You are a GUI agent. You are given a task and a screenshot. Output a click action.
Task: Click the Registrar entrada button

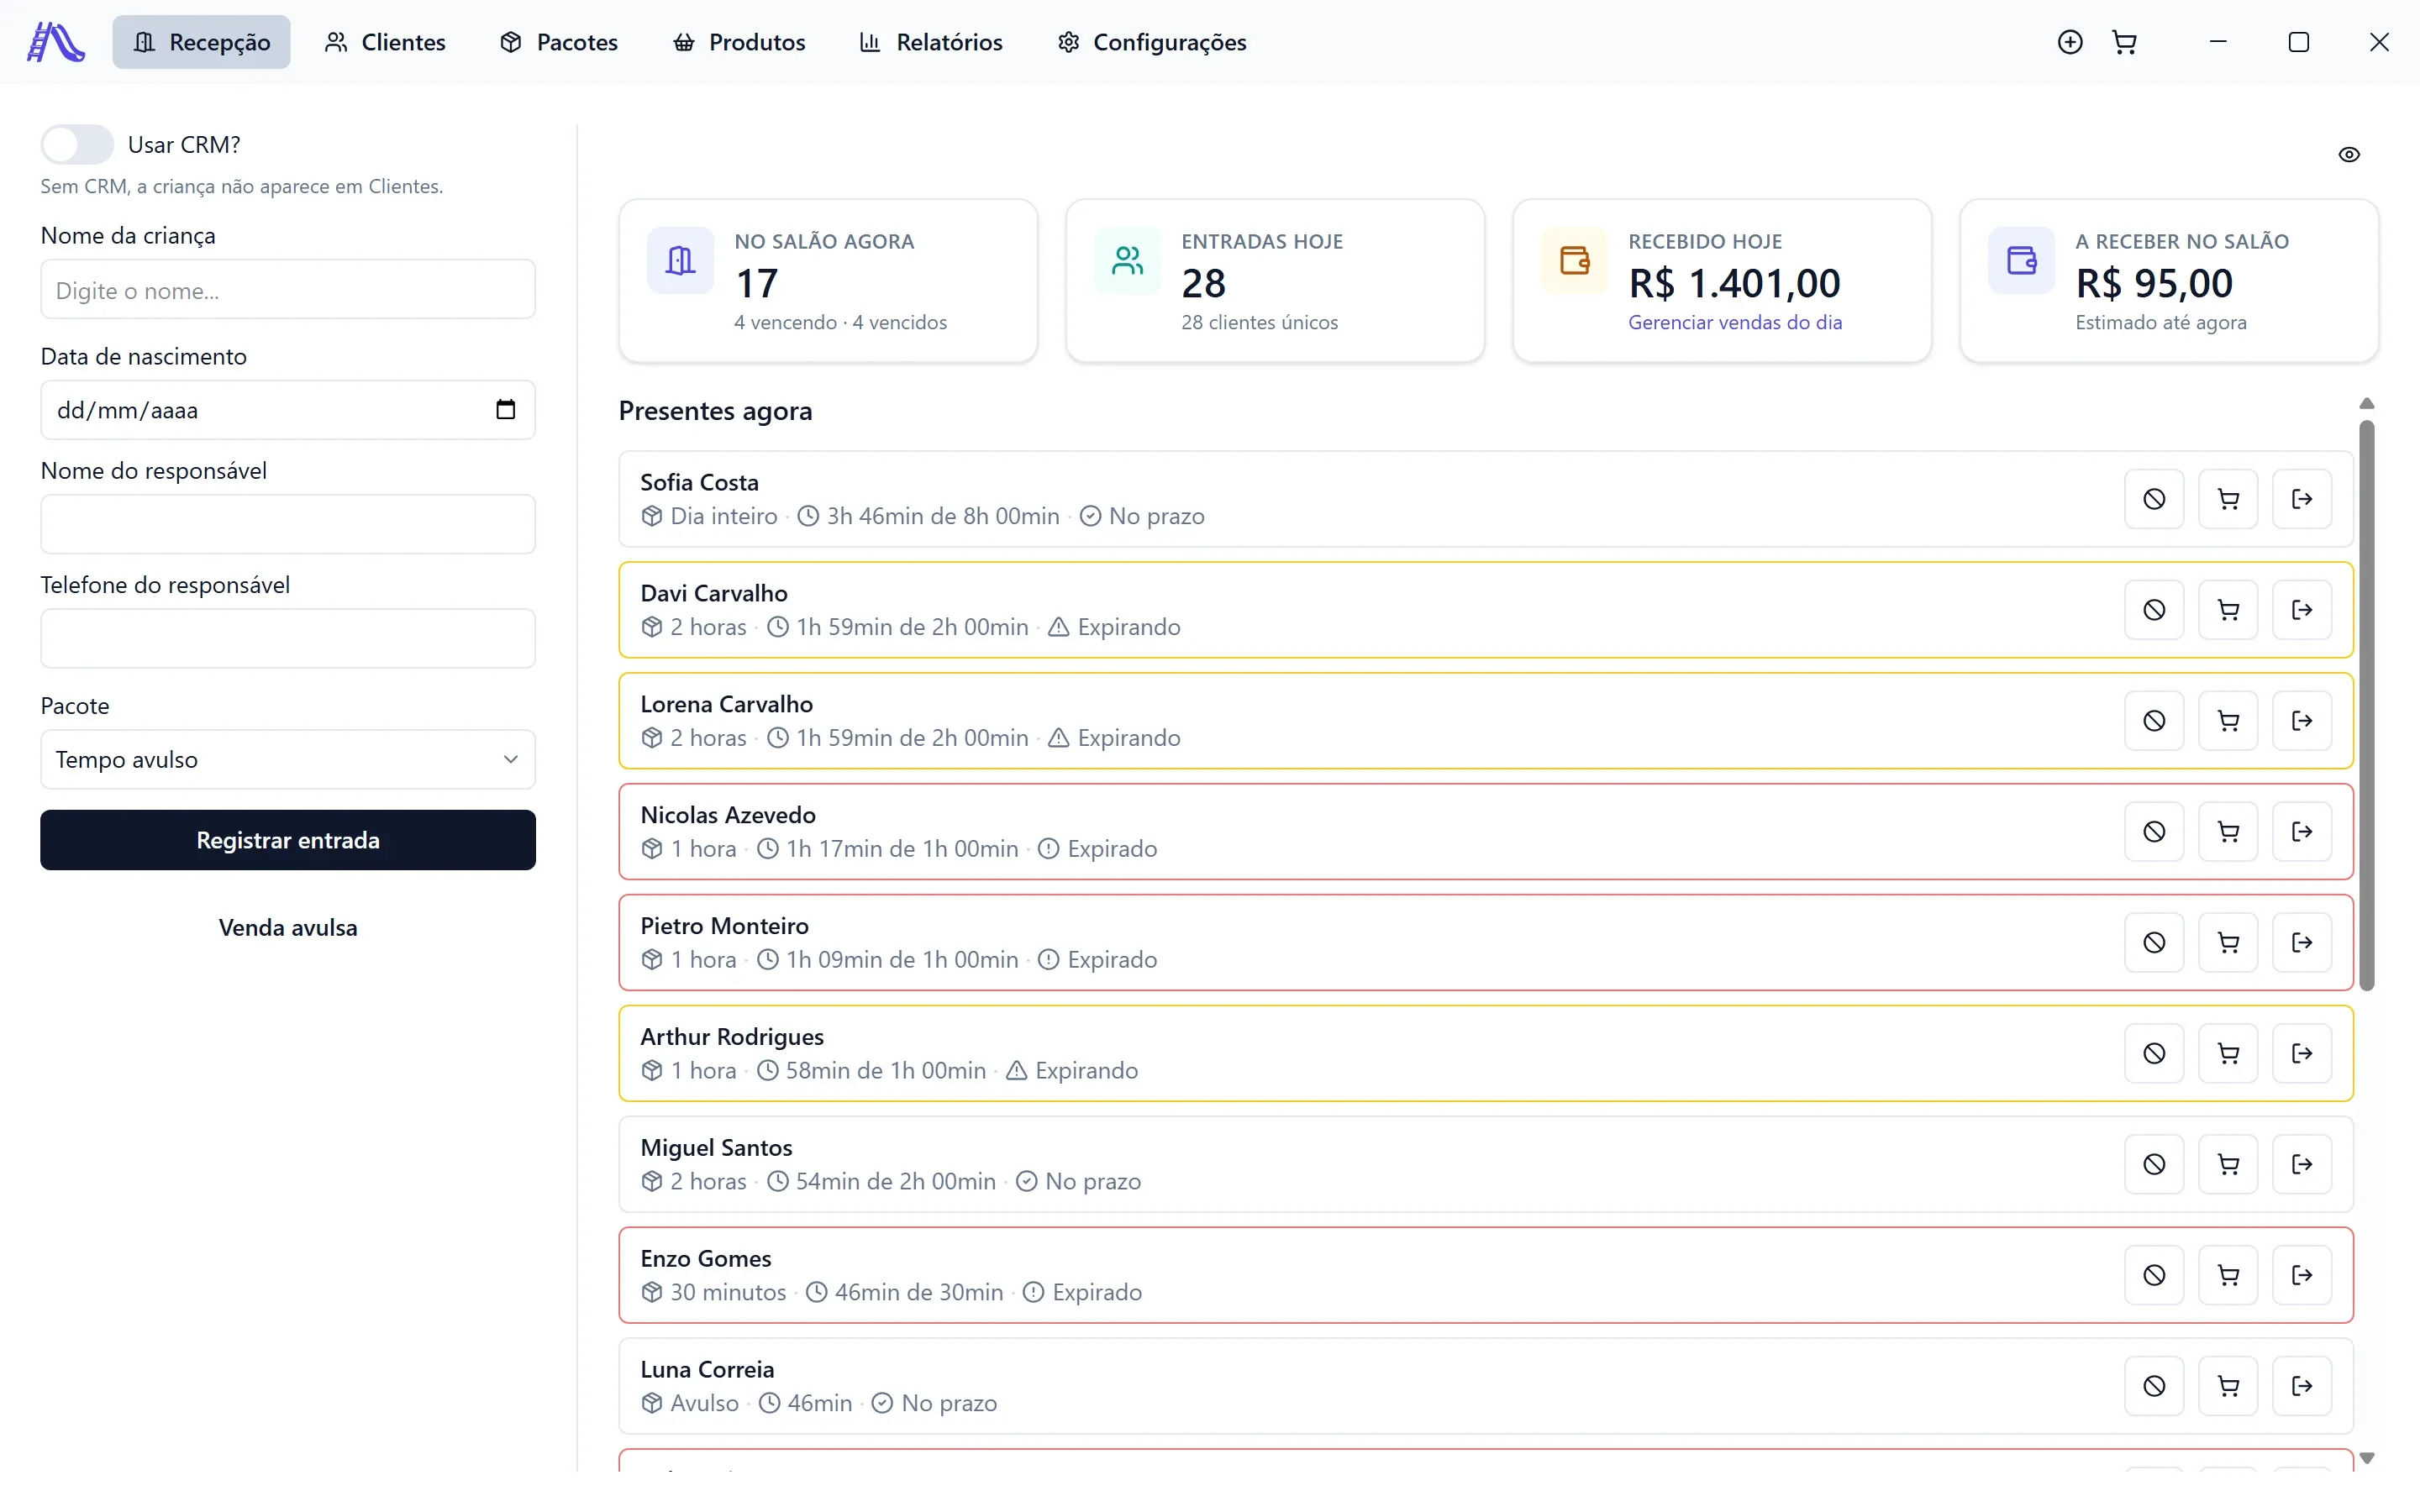(288, 840)
